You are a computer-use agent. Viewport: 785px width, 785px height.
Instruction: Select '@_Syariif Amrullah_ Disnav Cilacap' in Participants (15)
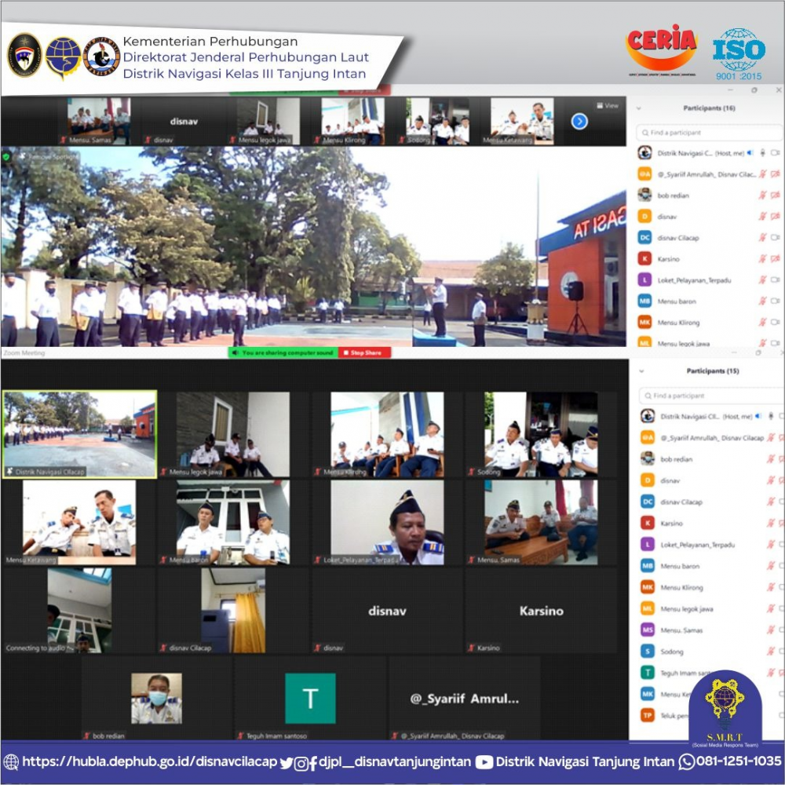click(712, 437)
